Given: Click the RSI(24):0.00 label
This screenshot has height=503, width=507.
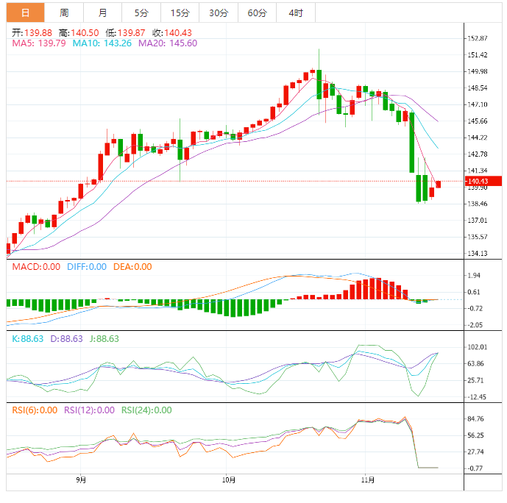Looking at the screenshot, I should click(146, 410).
